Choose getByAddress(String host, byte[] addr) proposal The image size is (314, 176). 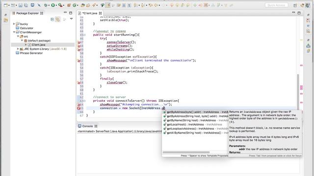[x=195, y=116]
